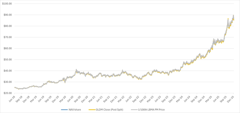This screenshot has height=113, width=240.
Task: Click the NAV/share legend entry
Action: tap(71, 110)
